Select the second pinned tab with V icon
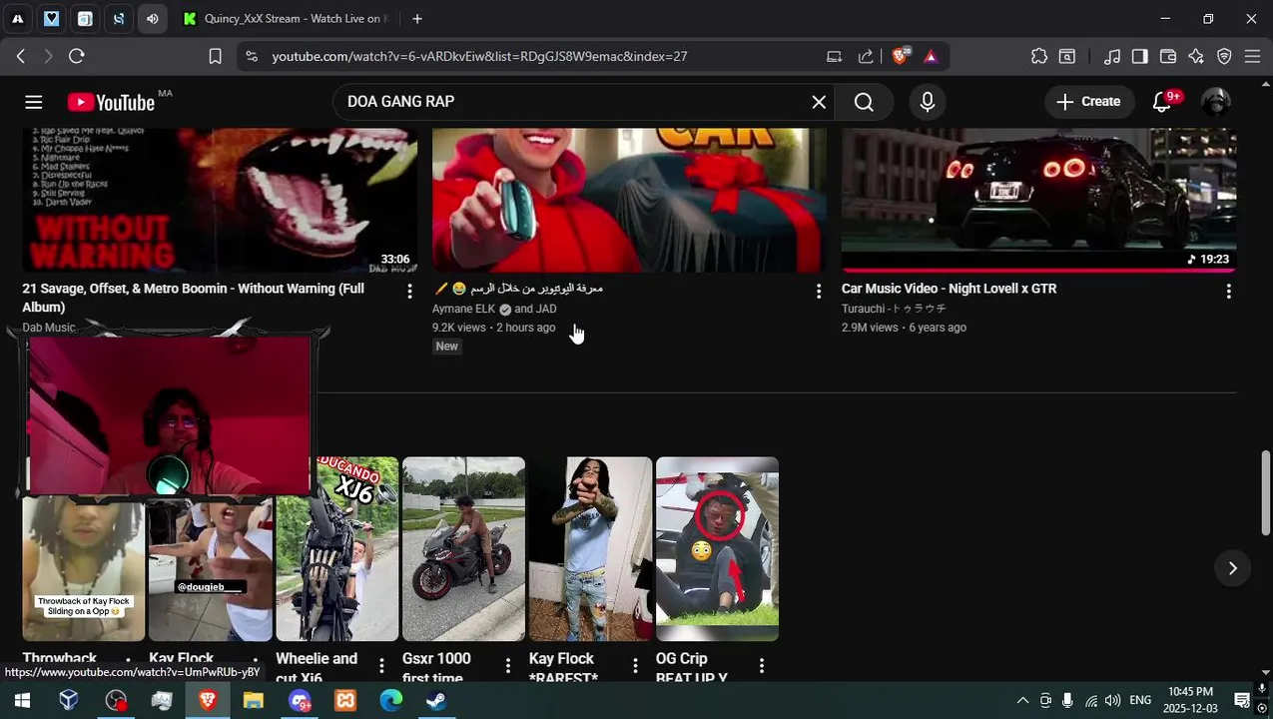The width and height of the screenshot is (1273, 719). click(51, 18)
